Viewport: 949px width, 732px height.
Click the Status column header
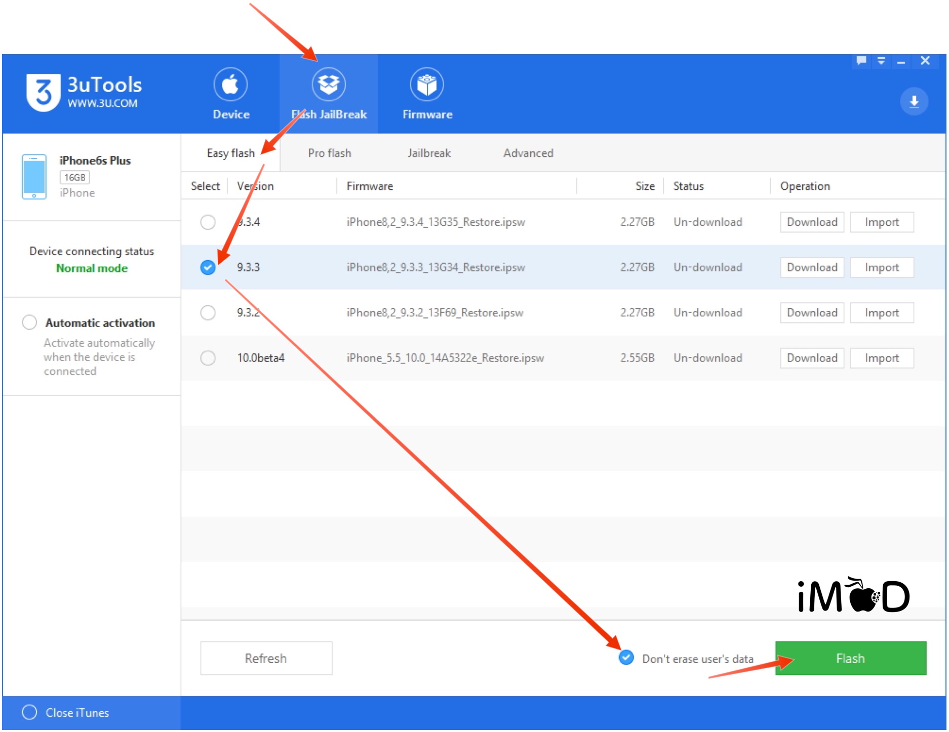click(688, 186)
